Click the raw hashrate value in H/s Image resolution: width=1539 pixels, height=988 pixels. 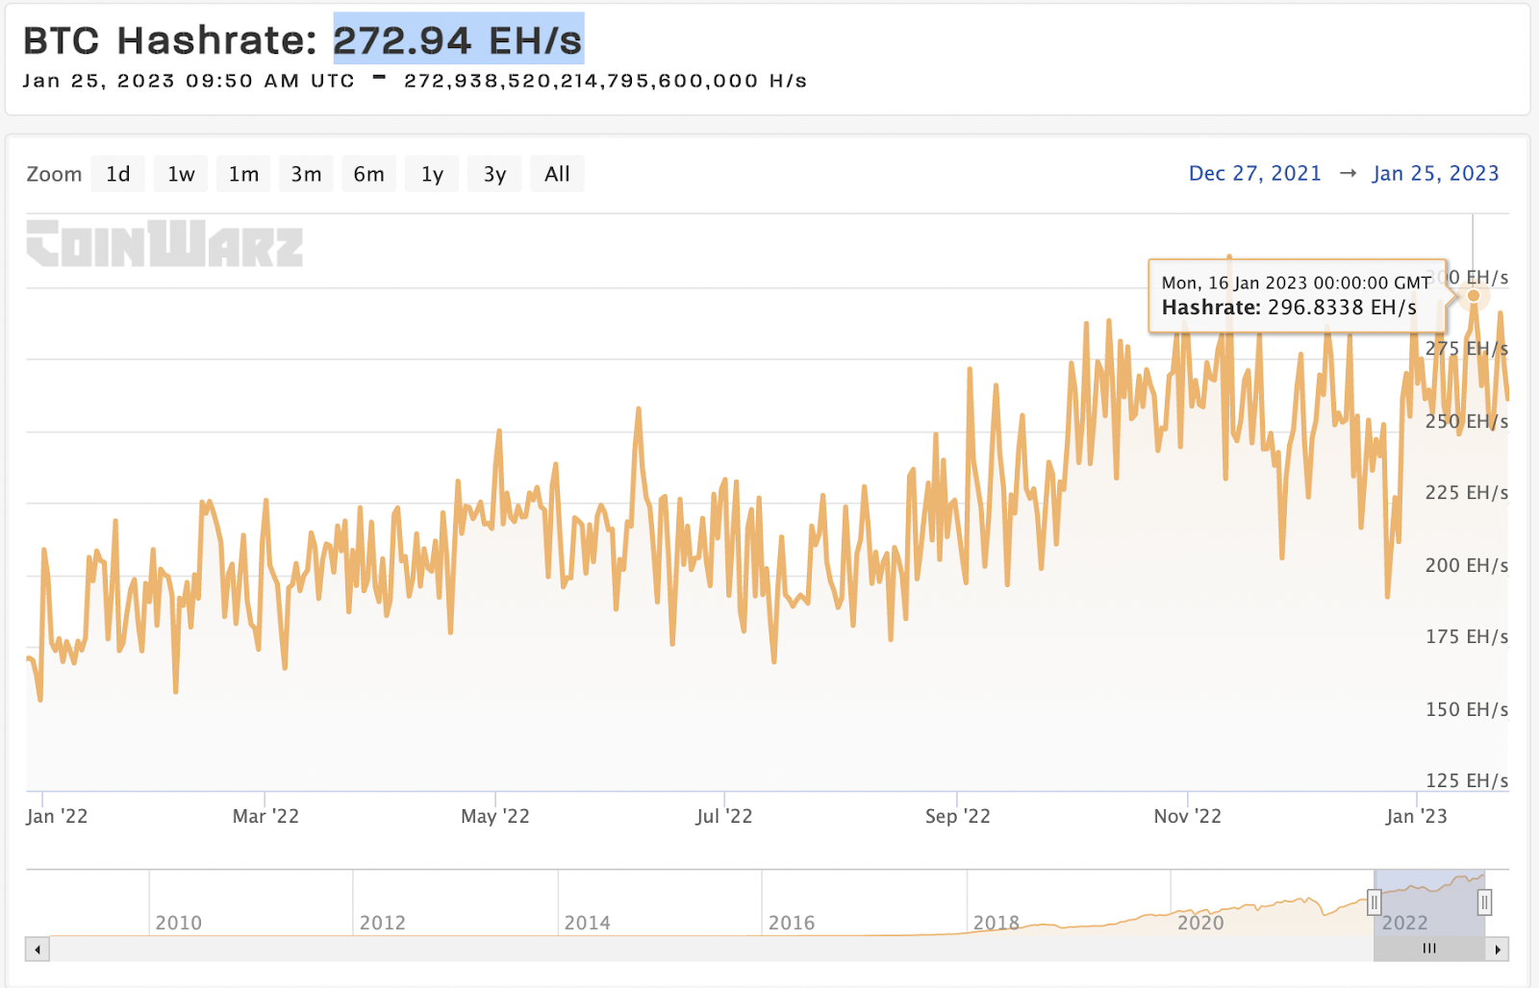pyautogui.click(x=605, y=81)
